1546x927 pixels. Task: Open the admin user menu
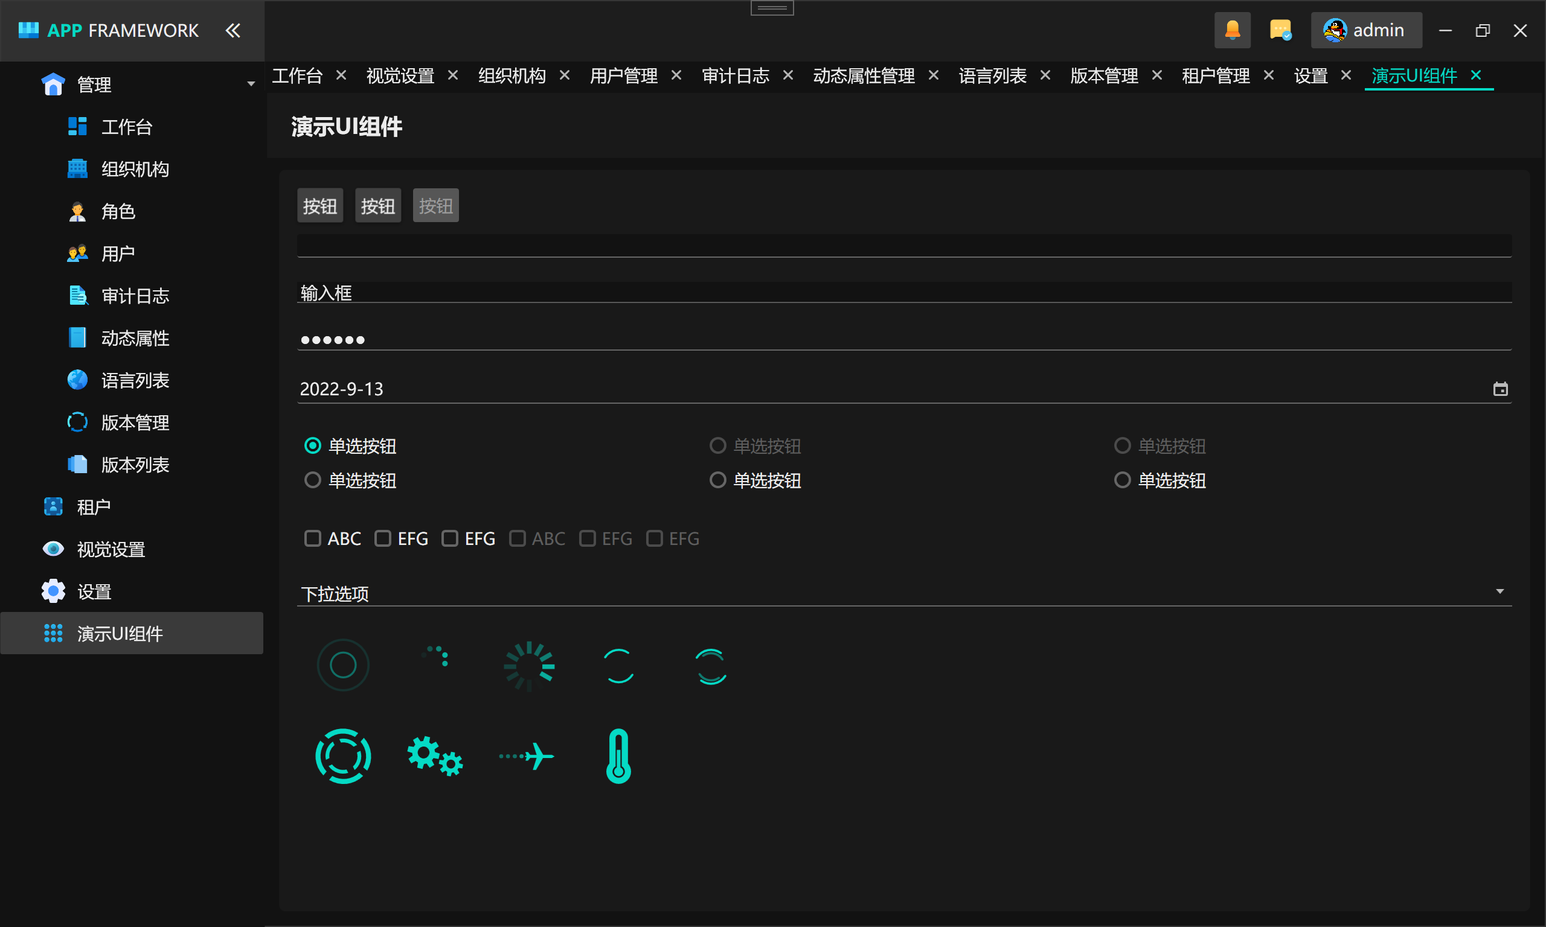[1365, 30]
